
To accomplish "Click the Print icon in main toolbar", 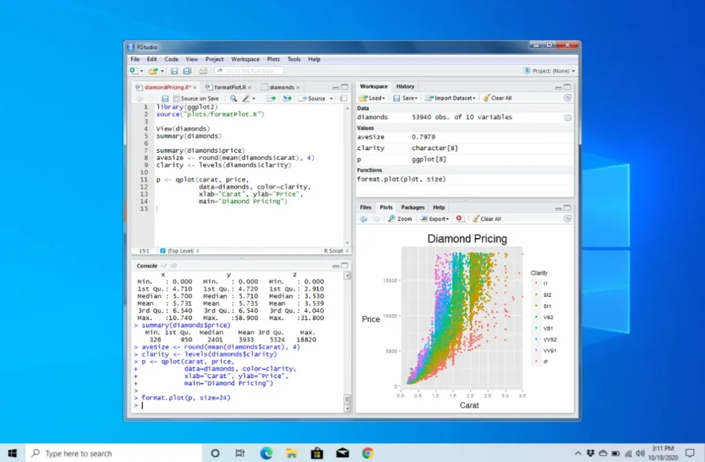I will [203, 71].
